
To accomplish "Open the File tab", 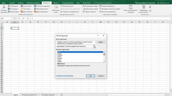I will (x=3, y=3).
